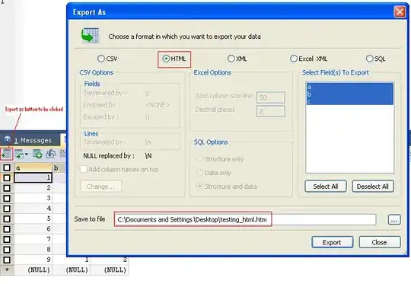
Task: Click the Save to file path field
Action: [245, 220]
